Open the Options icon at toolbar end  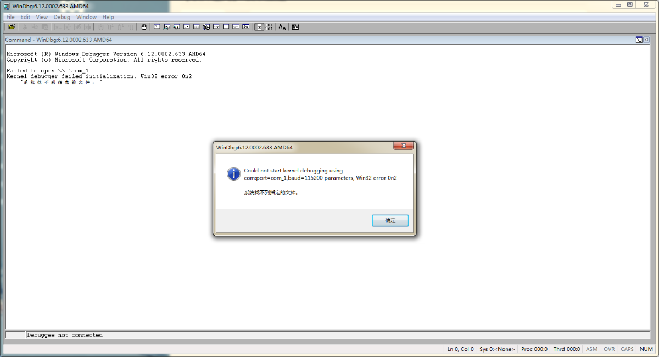click(x=295, y=26)
